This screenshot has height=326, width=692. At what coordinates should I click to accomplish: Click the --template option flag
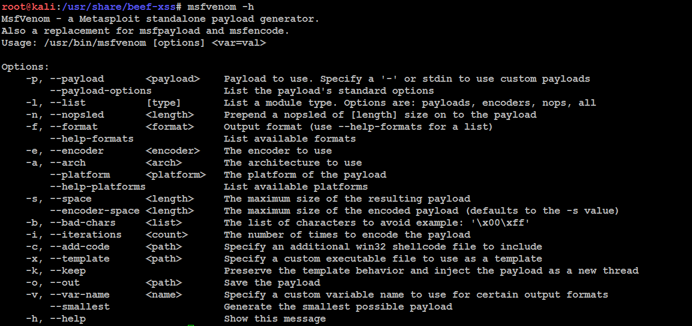tap(80, 259)
